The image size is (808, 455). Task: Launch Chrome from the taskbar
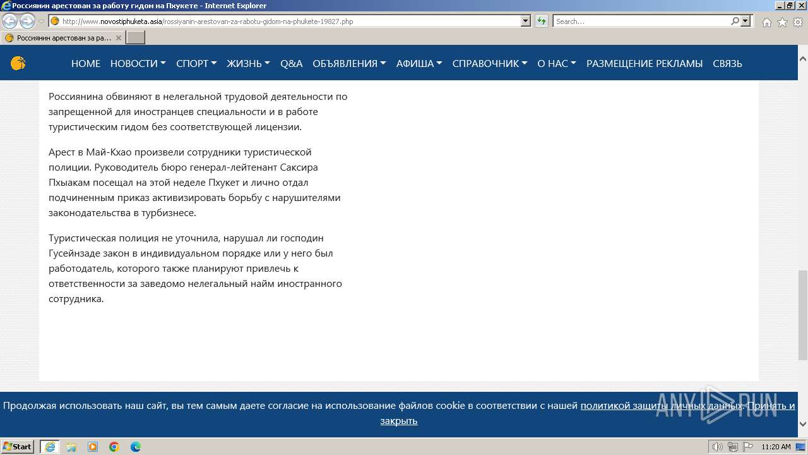click(114, 447)
